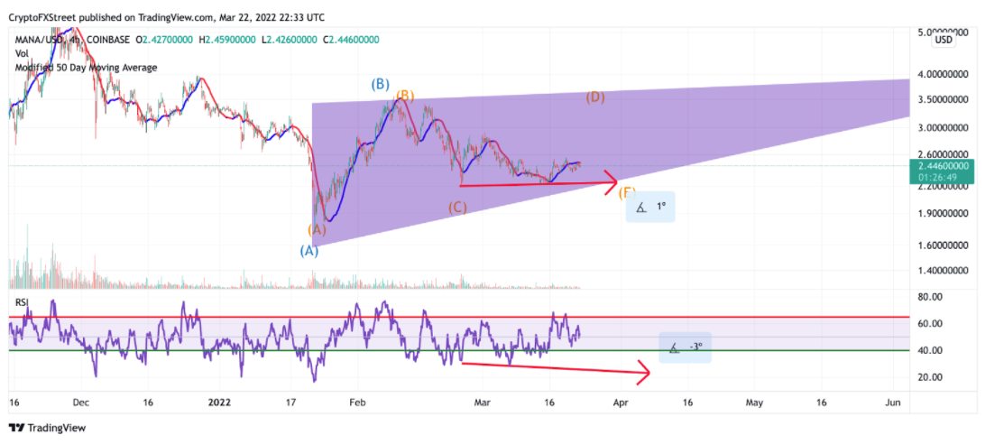
Task: Click the 2022 date label on the time axis
Action: pyautogui.click(x=219, y=401)
